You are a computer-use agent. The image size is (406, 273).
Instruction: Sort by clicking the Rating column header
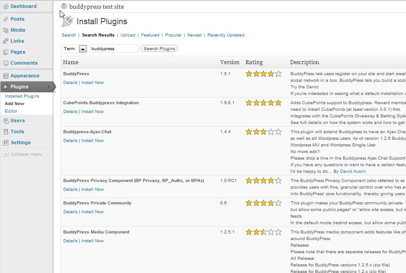[254, 62]
